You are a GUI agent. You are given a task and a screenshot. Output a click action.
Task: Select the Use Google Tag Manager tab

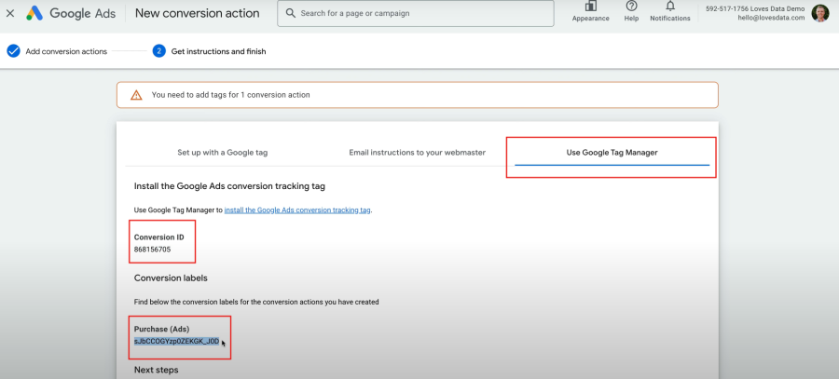tap(612, 153)
